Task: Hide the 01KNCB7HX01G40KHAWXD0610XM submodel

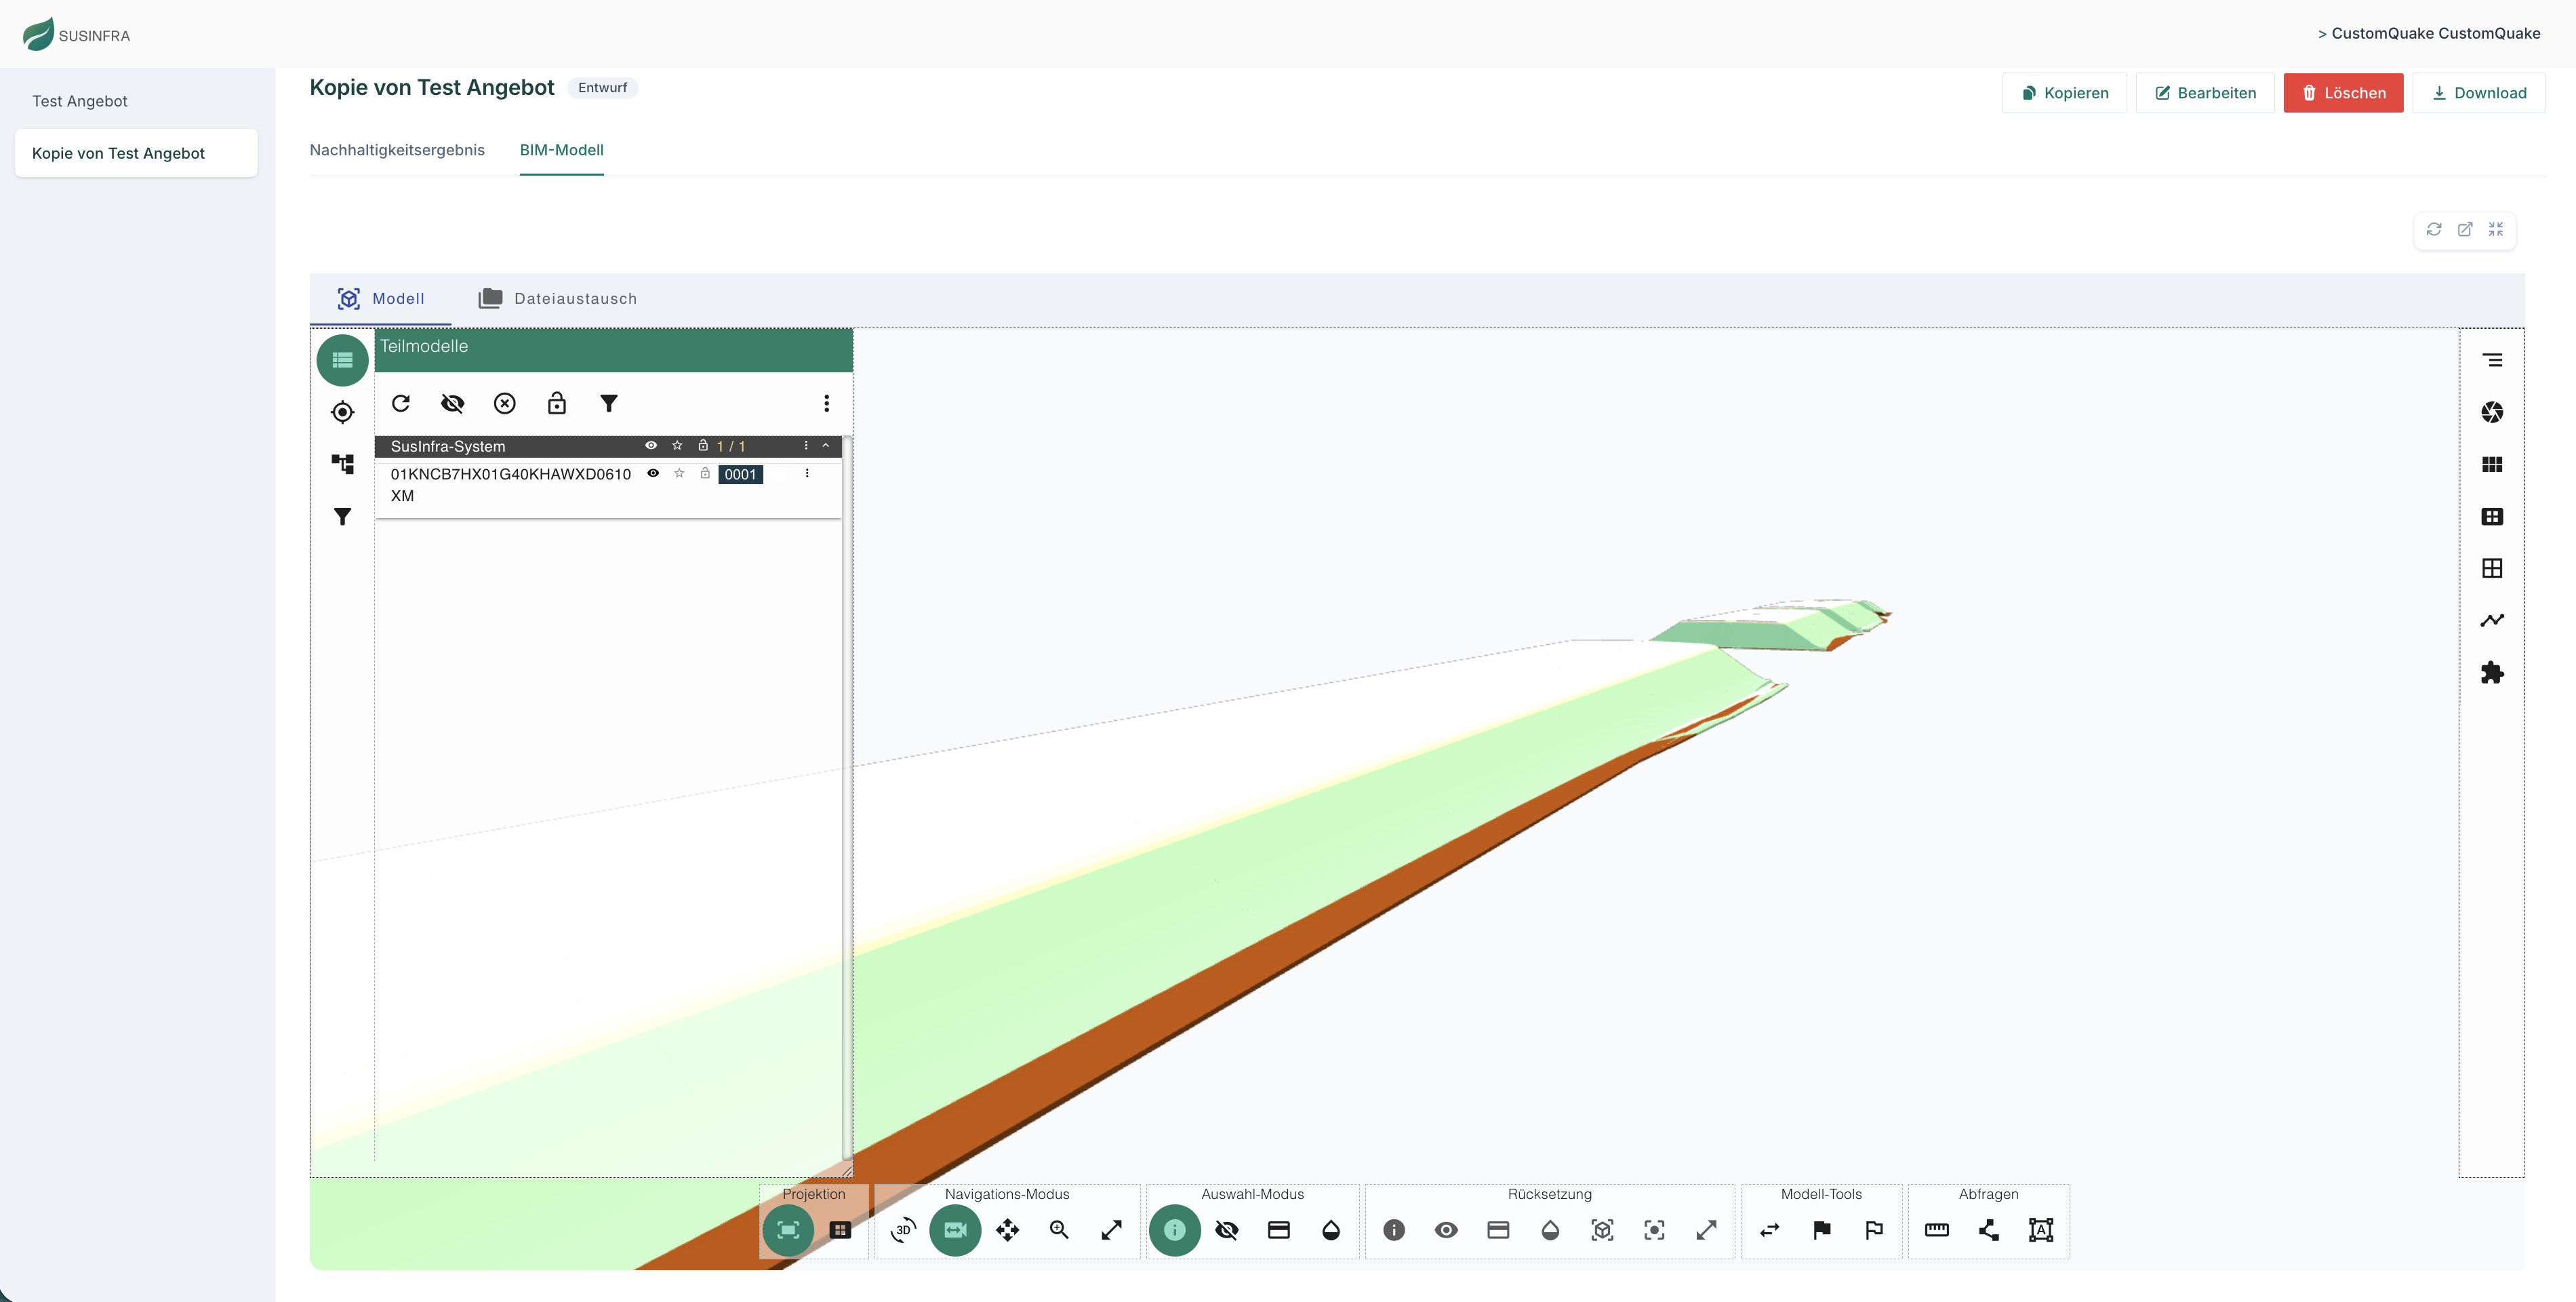Action: click(x=654, y=474)
